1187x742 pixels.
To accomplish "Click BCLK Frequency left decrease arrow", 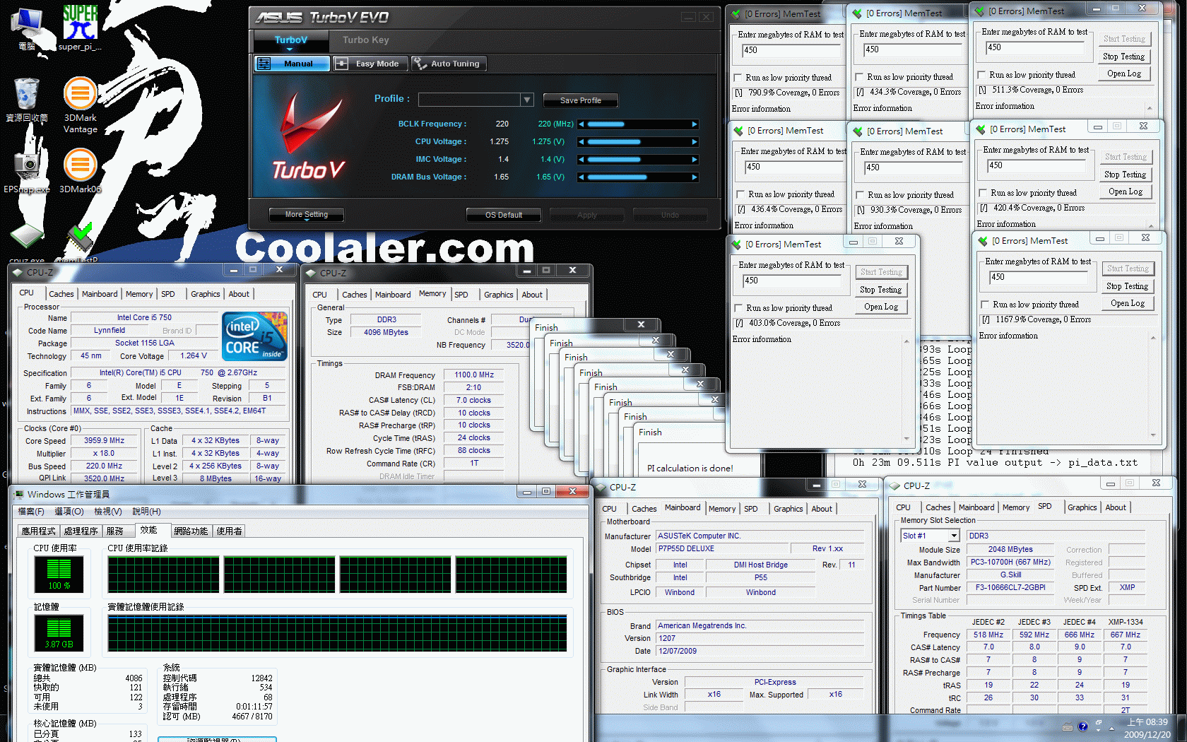I will (x=581, y=124).
